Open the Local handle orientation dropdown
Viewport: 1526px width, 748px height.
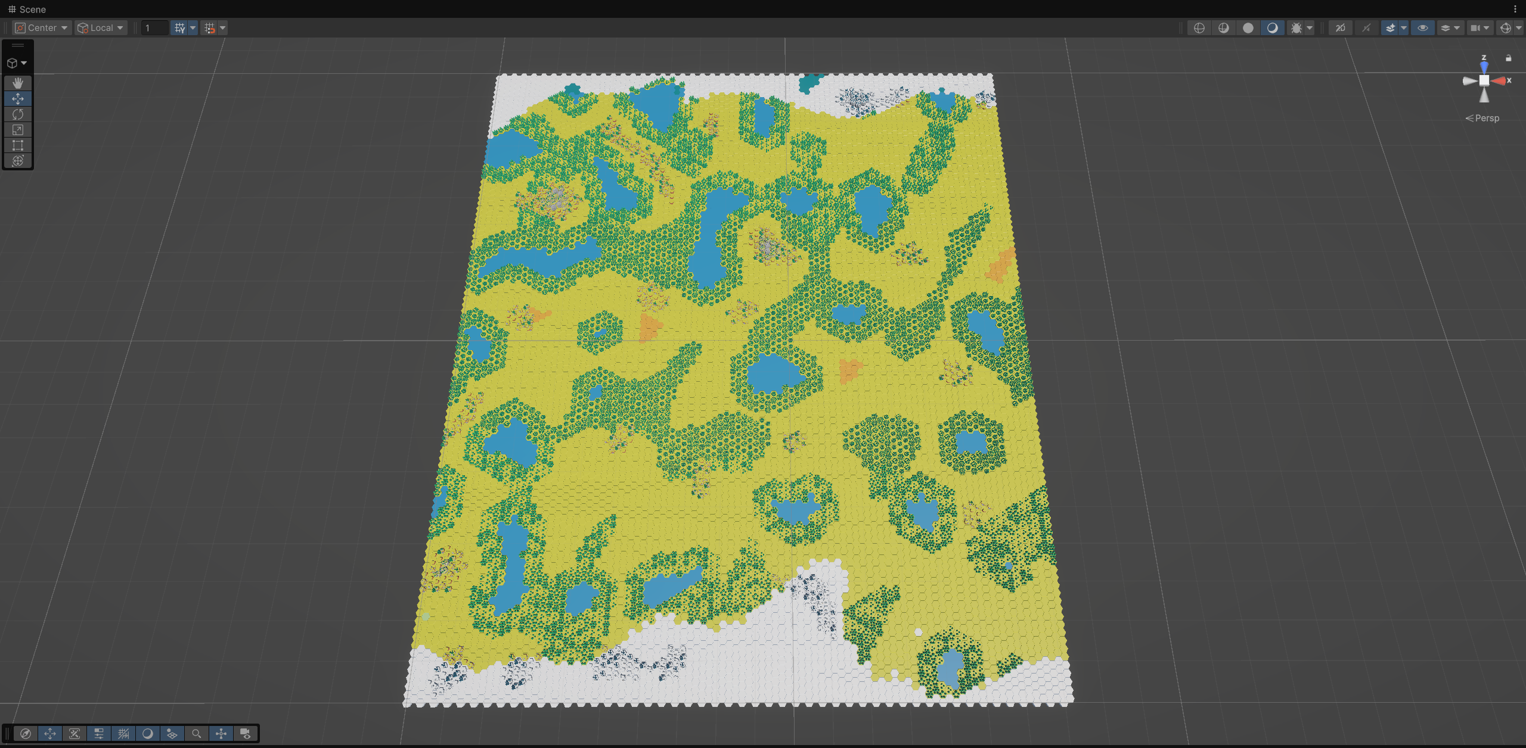(x=100, y=27)
